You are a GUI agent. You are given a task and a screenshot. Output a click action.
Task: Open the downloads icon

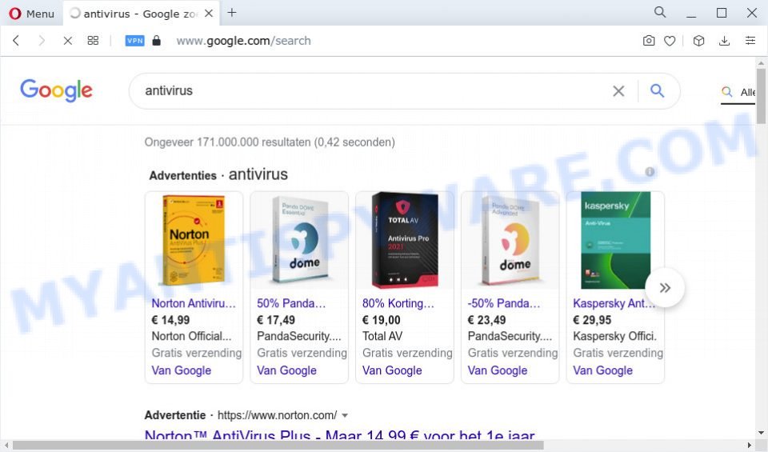click(x=724, y=41)
